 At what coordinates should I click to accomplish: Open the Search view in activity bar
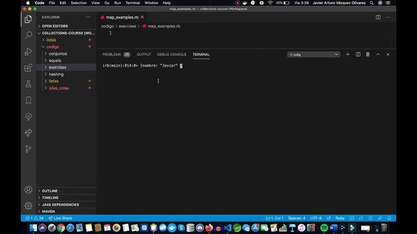28,35
